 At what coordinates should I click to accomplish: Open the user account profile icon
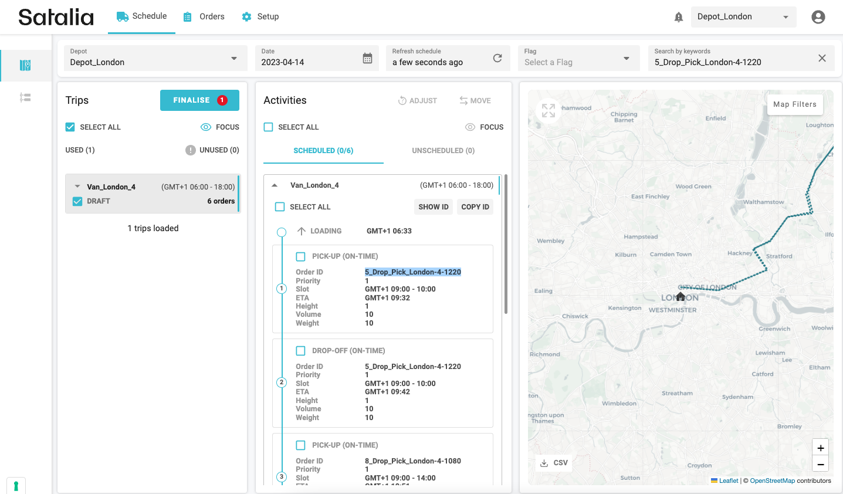tap(818, 17)
